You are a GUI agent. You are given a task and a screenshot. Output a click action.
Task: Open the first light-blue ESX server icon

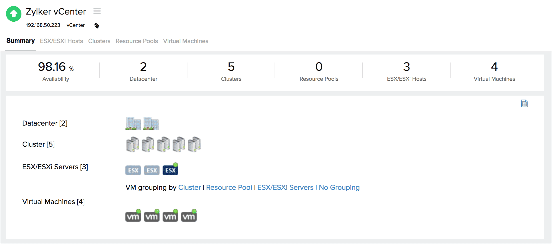point(133,170)
